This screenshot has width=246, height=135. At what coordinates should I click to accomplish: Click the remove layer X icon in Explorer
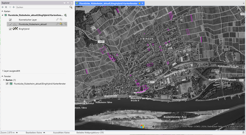tap(6, 7)
